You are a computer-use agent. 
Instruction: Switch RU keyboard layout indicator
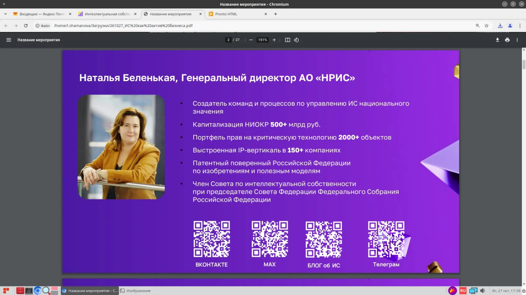(x=463, y=290)
